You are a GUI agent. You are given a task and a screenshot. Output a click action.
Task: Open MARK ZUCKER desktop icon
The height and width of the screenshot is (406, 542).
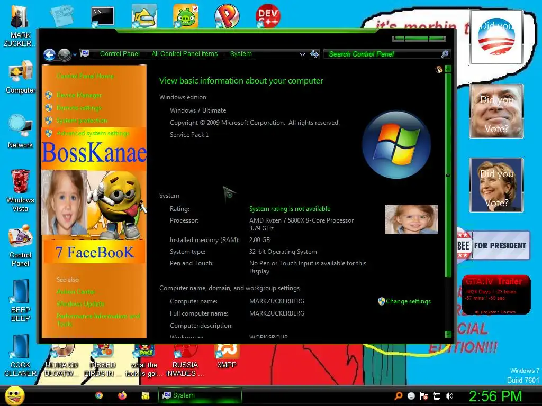click(20, 26)
